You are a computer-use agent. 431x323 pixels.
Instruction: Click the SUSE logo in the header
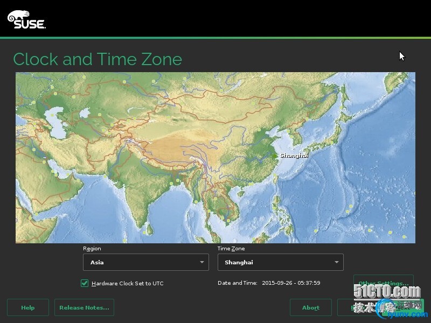[x=26, y=19]
